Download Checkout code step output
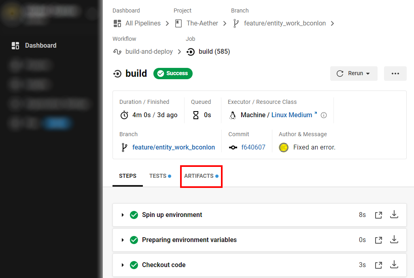This screenshot has height=278, width=414. click(x=394, y=265)
